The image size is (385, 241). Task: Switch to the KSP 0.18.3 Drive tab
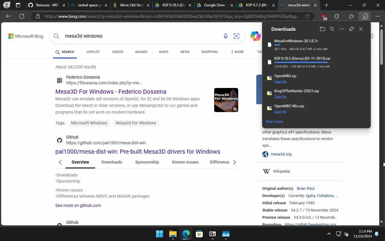[173, 5]
